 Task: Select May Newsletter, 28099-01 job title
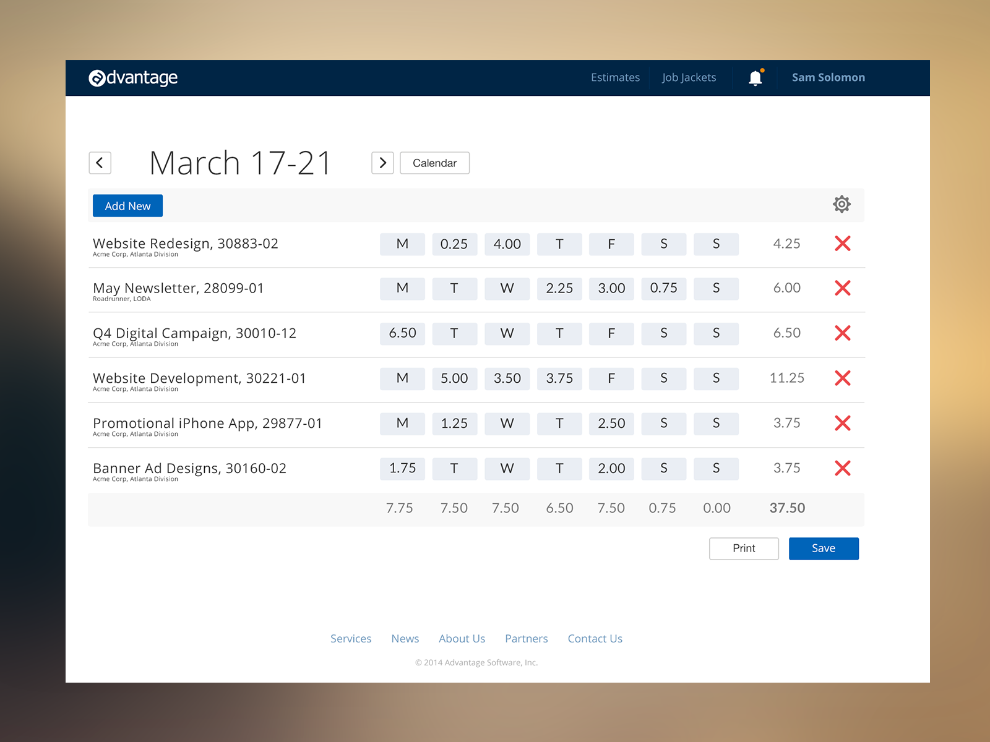coord(178,288)
